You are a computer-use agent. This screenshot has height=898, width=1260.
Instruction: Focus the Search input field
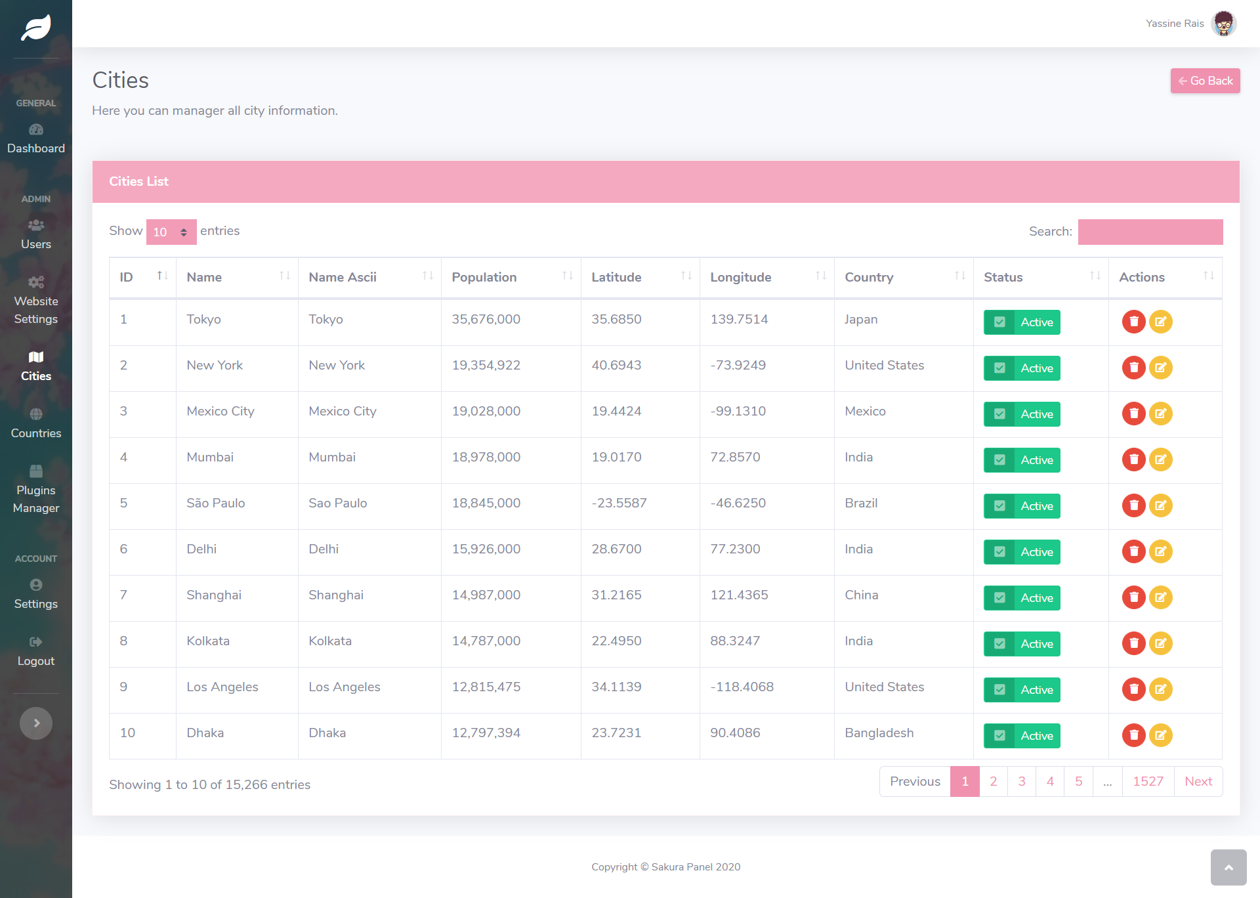point(1150,232)
